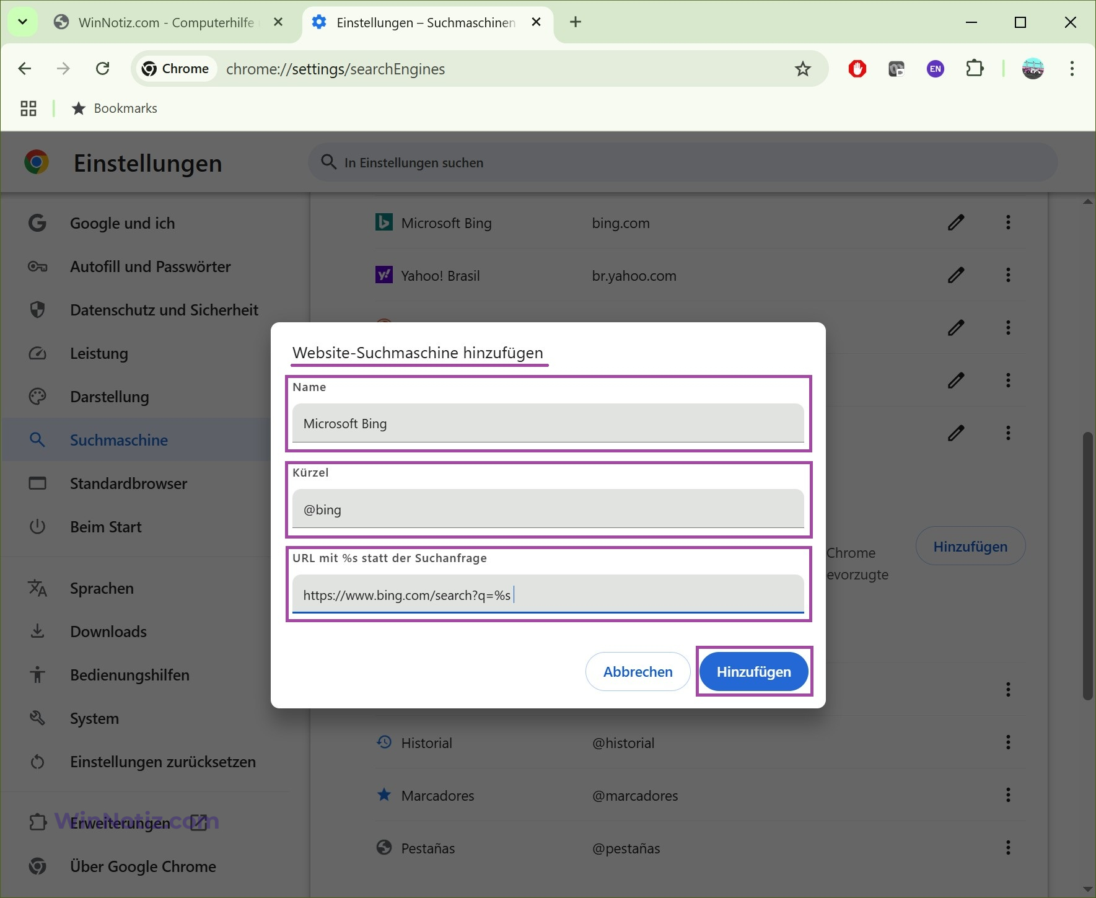
Task: Click the Pestañas row
Action: point(700,848)
